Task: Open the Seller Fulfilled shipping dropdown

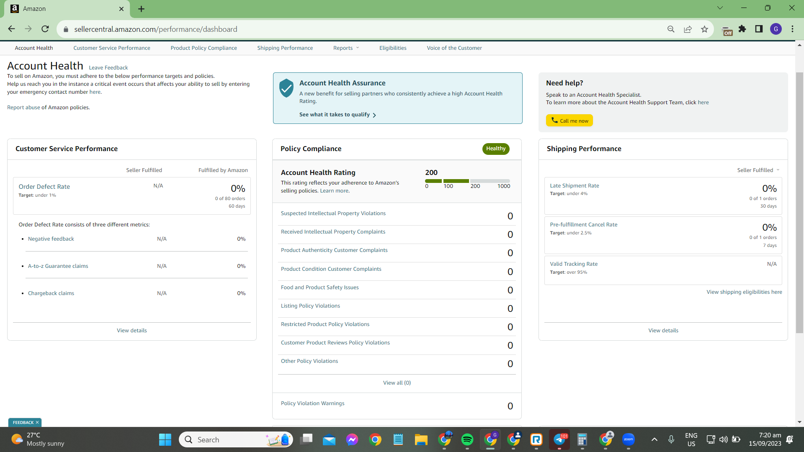Action: coord(758,170)
